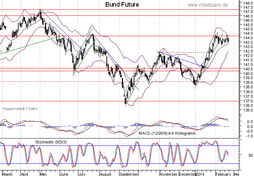Click the 'April' month label on axis
The image size is (254, 176).
click(25, 174)
